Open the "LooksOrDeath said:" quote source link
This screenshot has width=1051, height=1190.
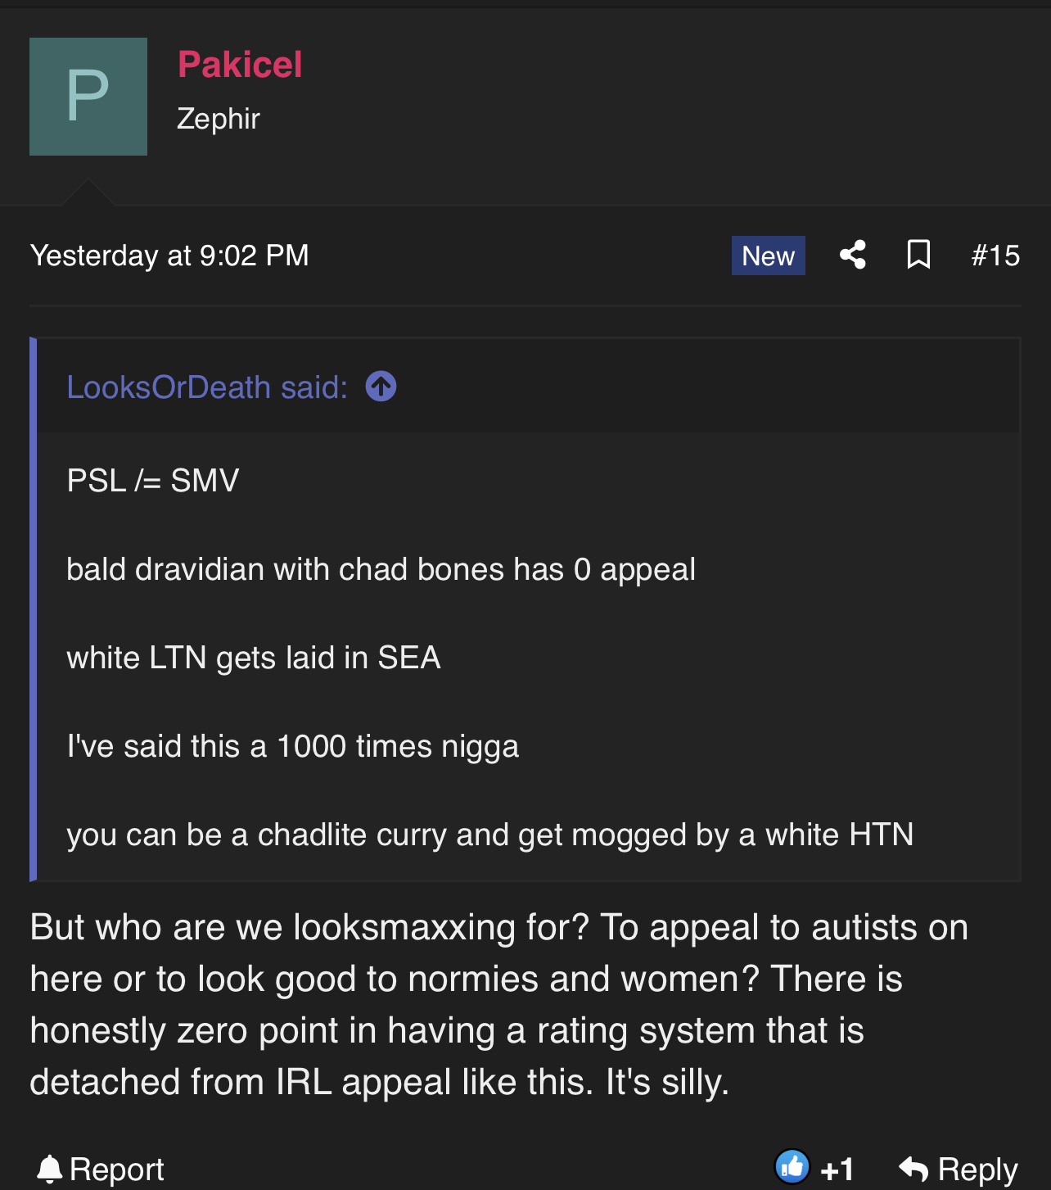[x=207, y=387]
